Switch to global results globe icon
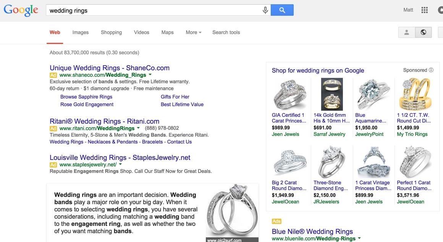The width and height of the screenshot is (443, 242). coord(423,32)
